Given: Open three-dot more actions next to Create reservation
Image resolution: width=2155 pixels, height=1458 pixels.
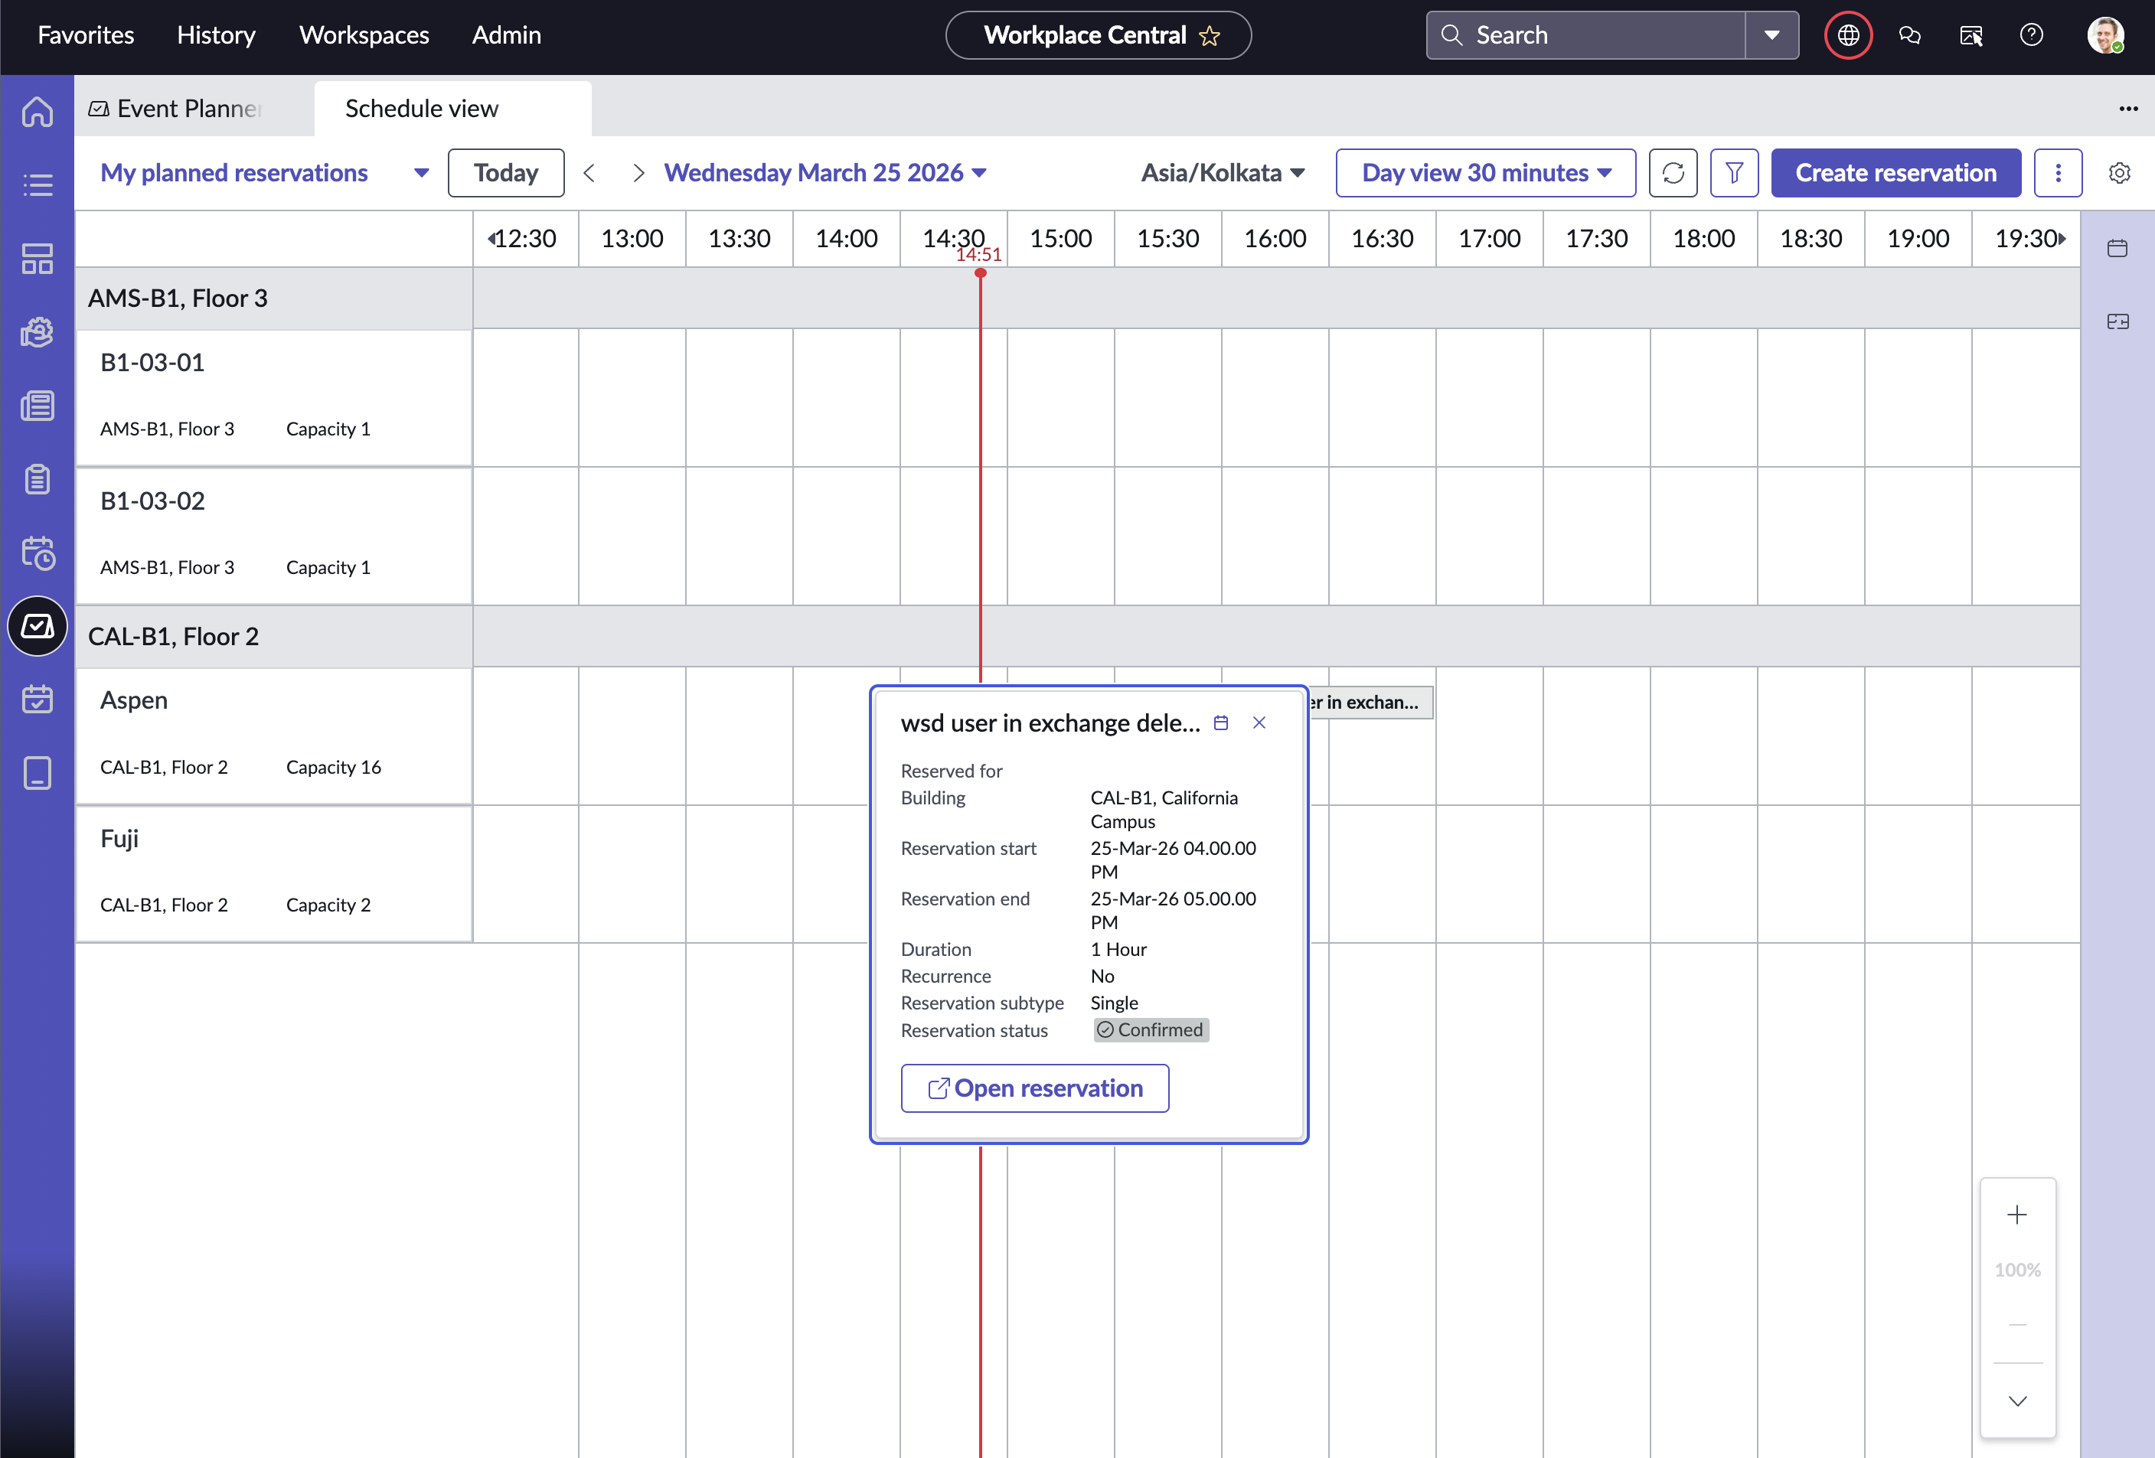Looking at the screenshot, I should tap(2058, 172).
